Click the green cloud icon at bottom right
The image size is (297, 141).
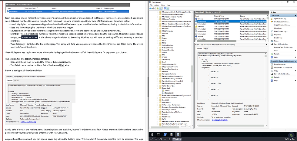click(x=291, y=135)
